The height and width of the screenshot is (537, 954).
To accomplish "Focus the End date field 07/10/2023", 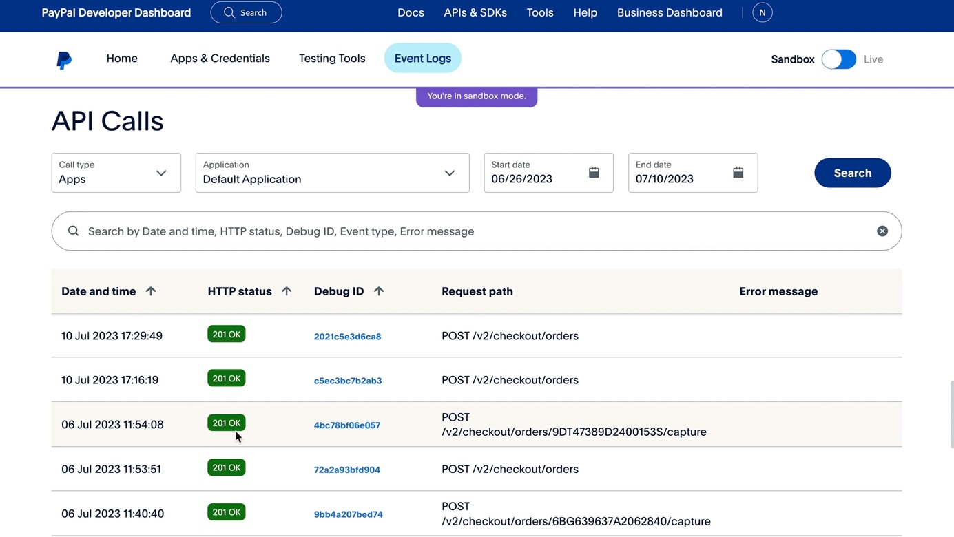I will tap(693, 173).
